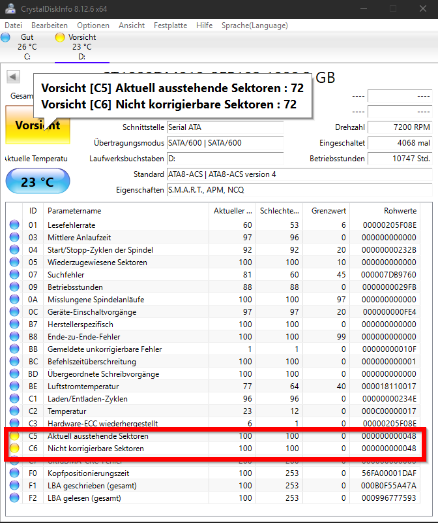The height and width of the screenshot is (523, 438).
Task: Click status icon of Herstellerspezifisch row
Action: point(14,325)
